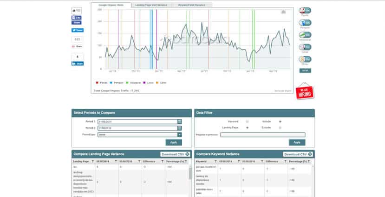
Task: Open the chart export icon
Action: pyautogui.click(x=283, y=12)
